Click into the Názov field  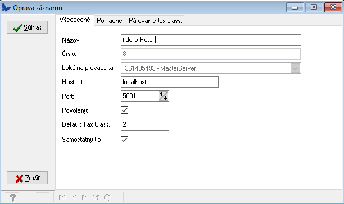click(x=211, y=40)
